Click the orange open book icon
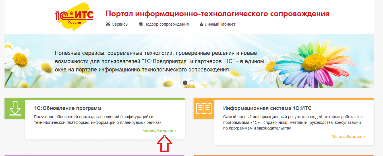The image size is (383, 156). point(204,109)
